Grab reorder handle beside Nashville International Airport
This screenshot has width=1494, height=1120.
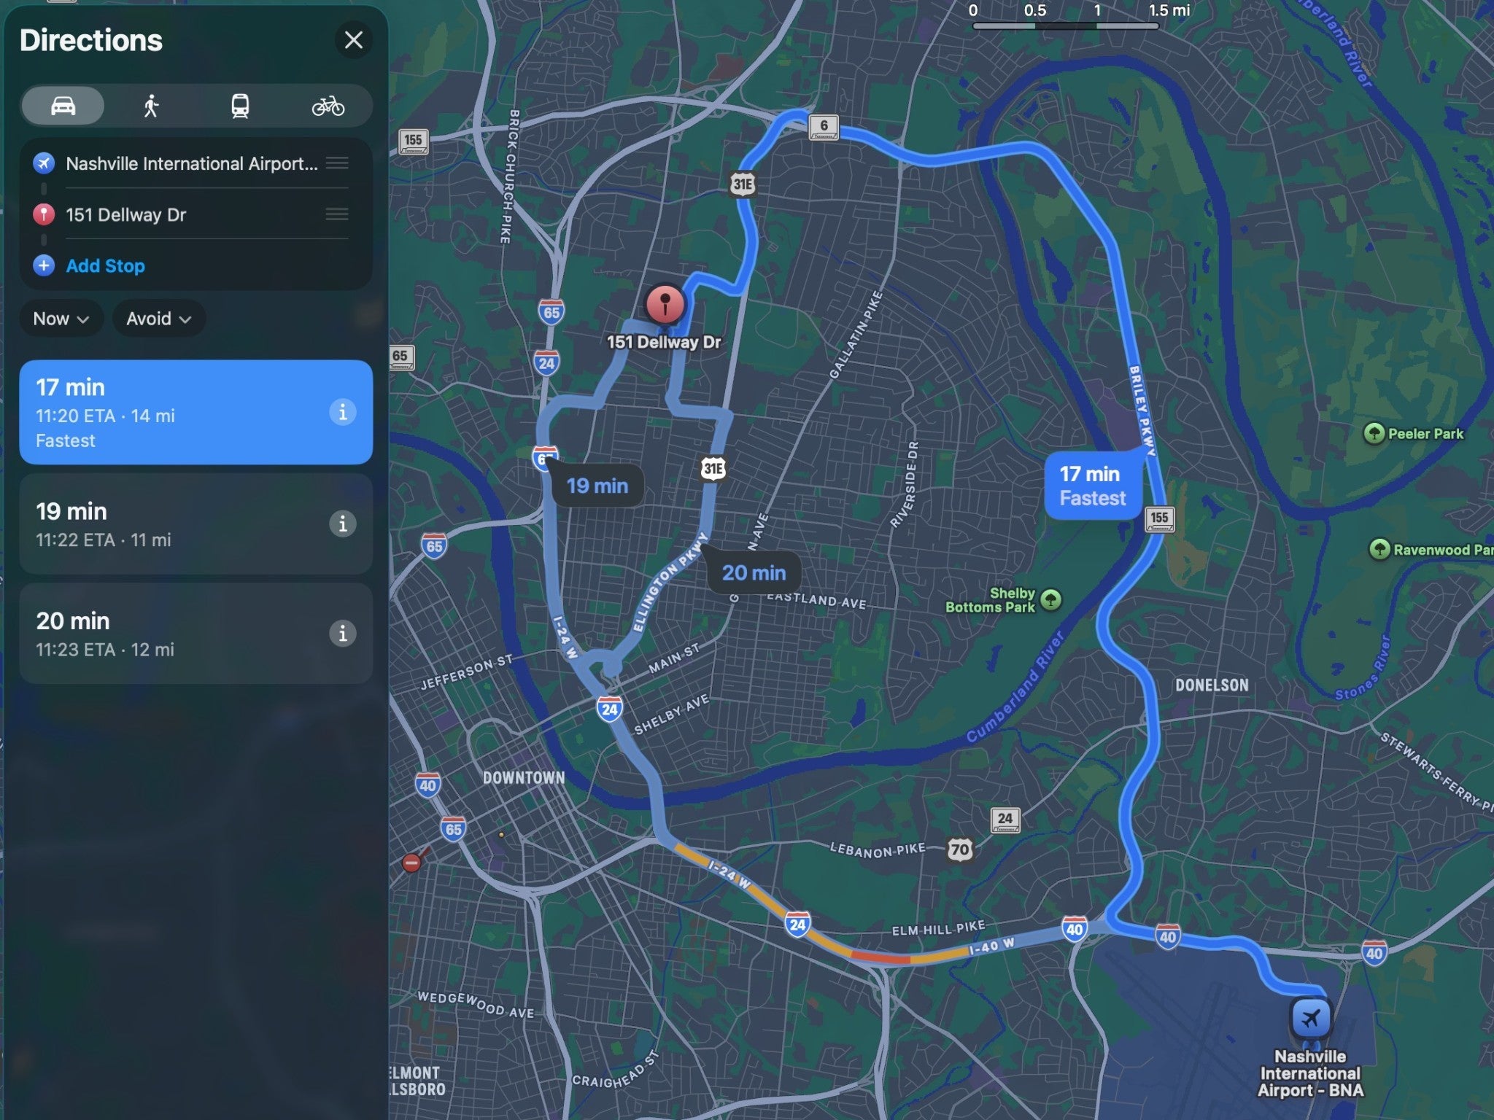pos(337,163)
